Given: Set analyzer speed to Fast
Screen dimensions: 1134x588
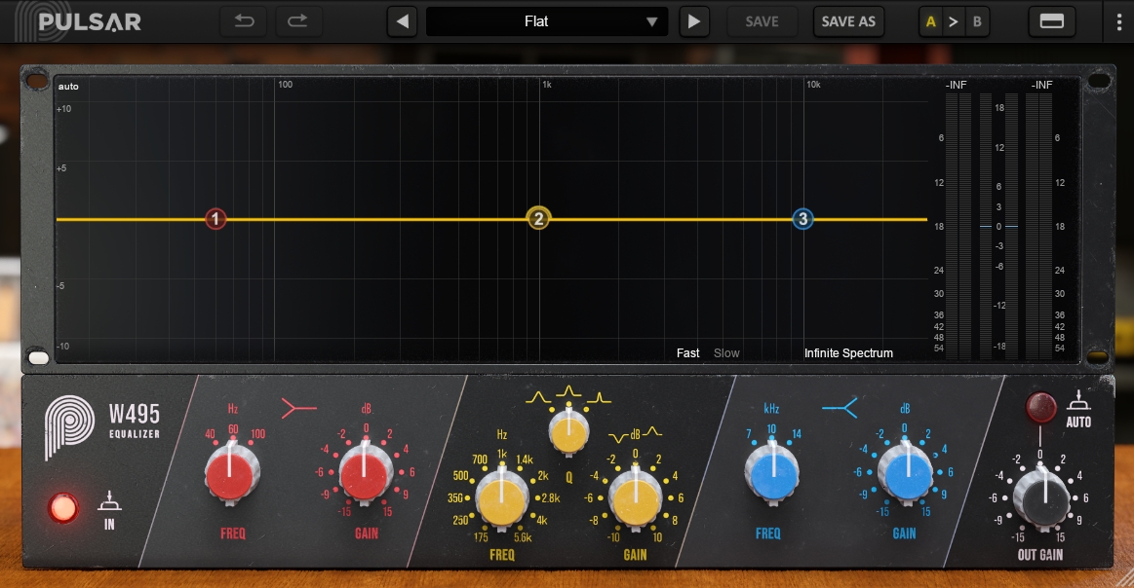Looking at the screenshot, I should point(687,353).
